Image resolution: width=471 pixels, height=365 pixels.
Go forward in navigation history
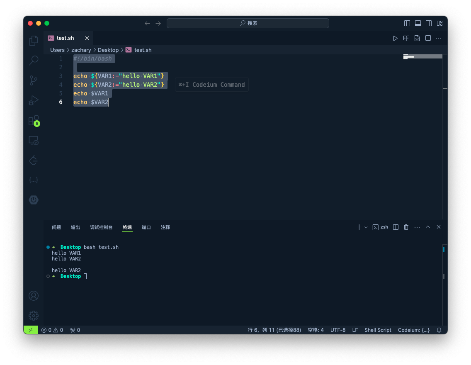(158, 23)
